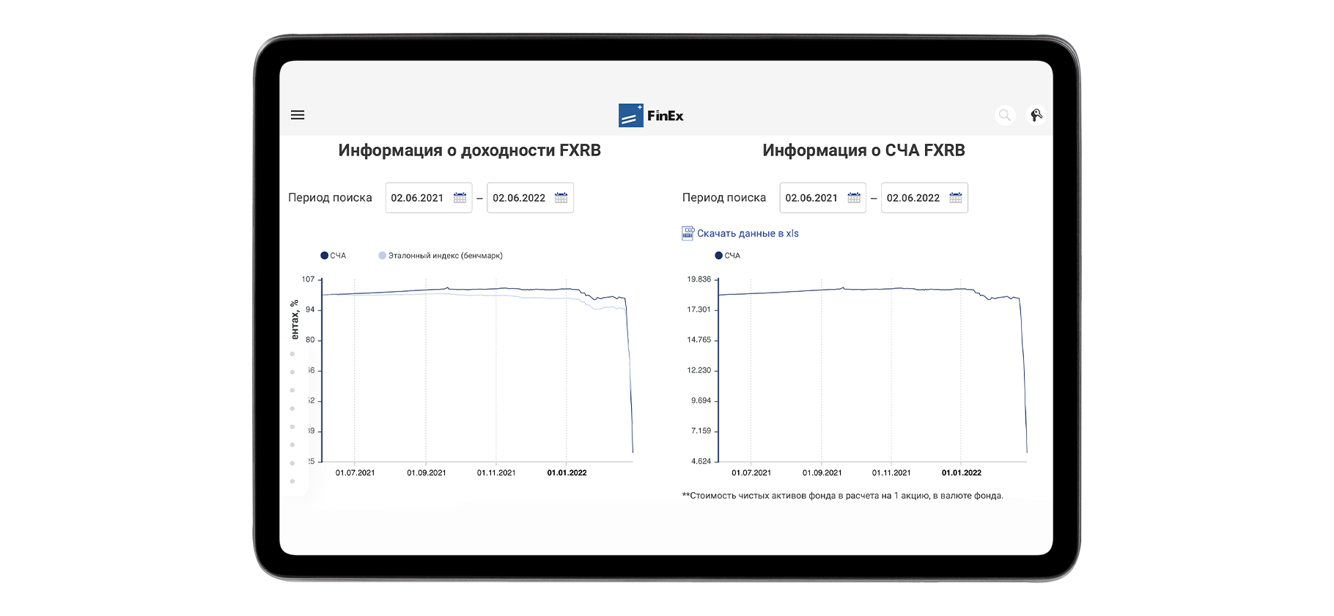Viewport: 1334px width, 616px height.
Task: Click 01.01.2022 label on NAV chart axis
Action: [962, 473]
